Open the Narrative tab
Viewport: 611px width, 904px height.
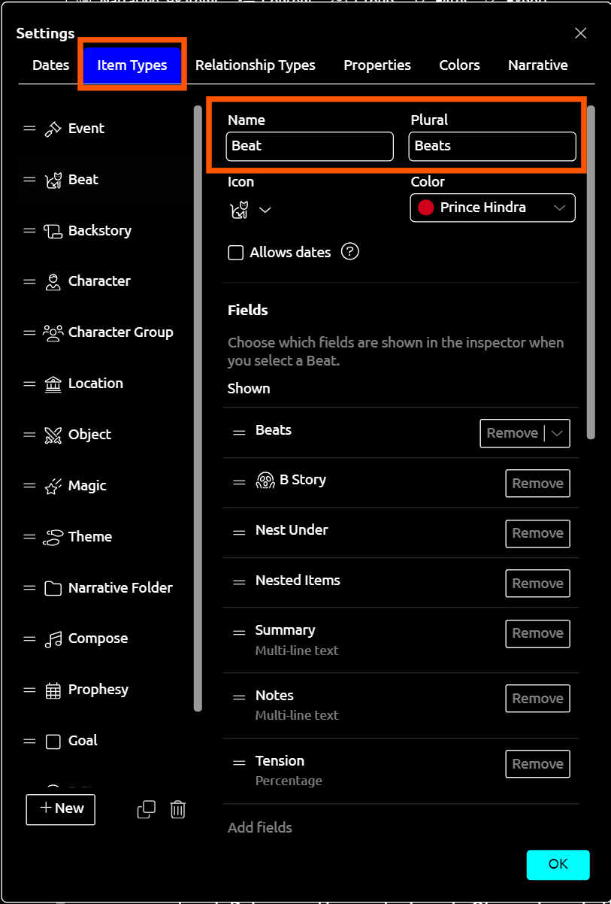[537, 65]
